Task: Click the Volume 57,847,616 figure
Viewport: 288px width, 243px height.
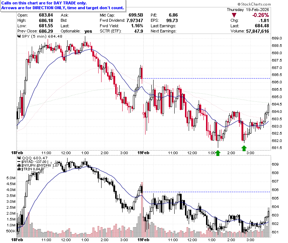Action: click(x=257, y=31)
